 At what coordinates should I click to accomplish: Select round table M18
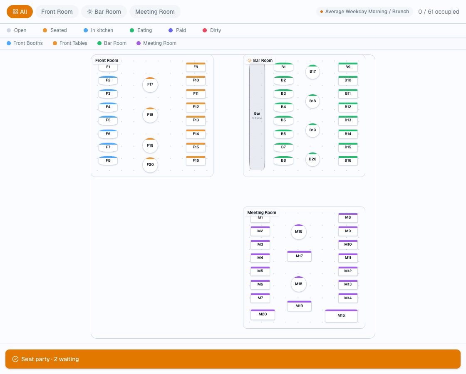[x=299, y=284]
